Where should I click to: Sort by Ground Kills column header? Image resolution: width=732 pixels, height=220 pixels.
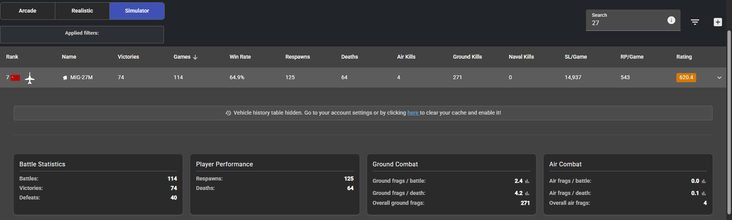pyautogui.click(x=467, y=57)
